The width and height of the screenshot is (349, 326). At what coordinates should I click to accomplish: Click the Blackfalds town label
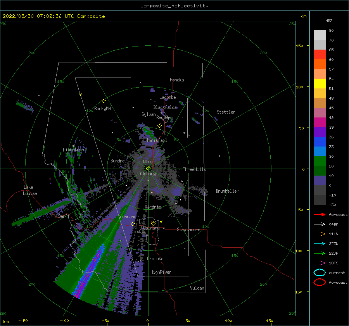click(x=165, y=107)
